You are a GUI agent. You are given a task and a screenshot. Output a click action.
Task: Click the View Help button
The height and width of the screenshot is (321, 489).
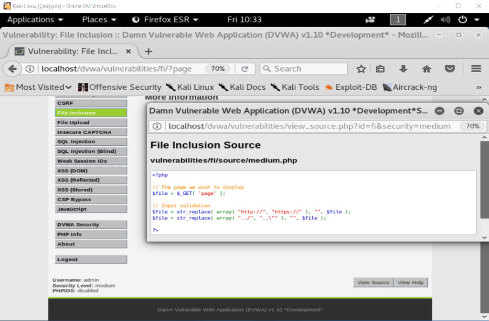[x=410, y=282]
